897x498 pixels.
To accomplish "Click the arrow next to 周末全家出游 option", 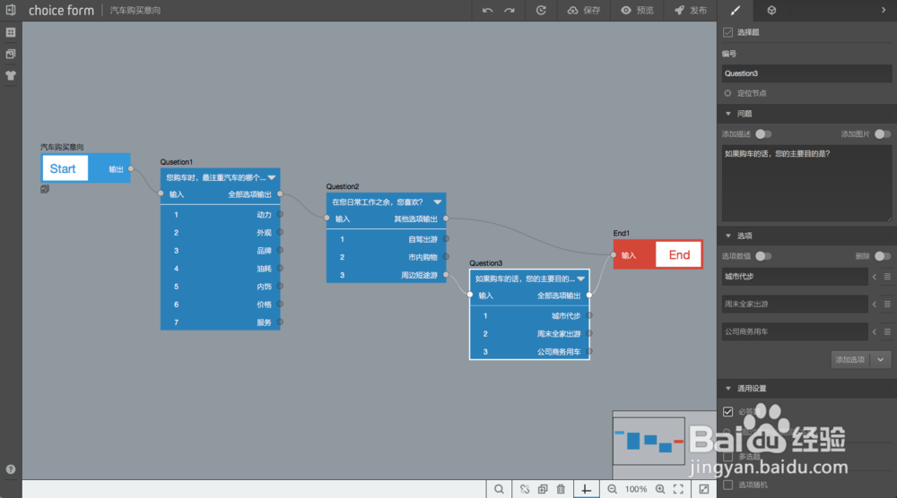I will tap(874, 304).
